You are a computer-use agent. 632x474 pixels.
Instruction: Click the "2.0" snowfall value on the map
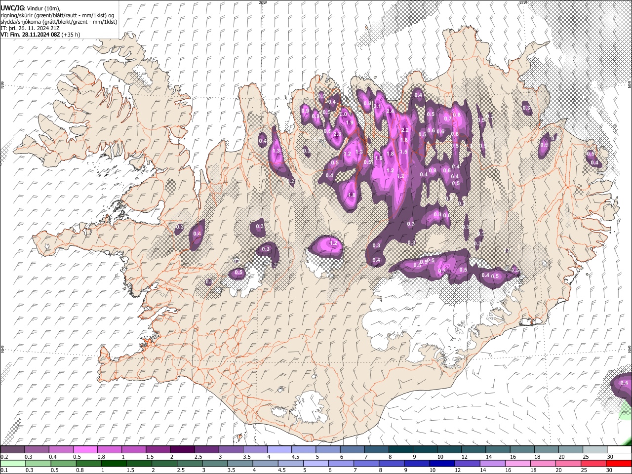(x=343, y=114)
